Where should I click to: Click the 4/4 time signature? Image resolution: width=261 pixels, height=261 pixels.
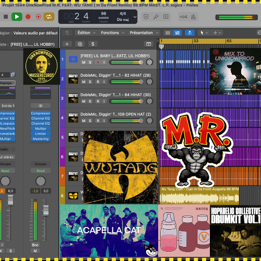123,14
